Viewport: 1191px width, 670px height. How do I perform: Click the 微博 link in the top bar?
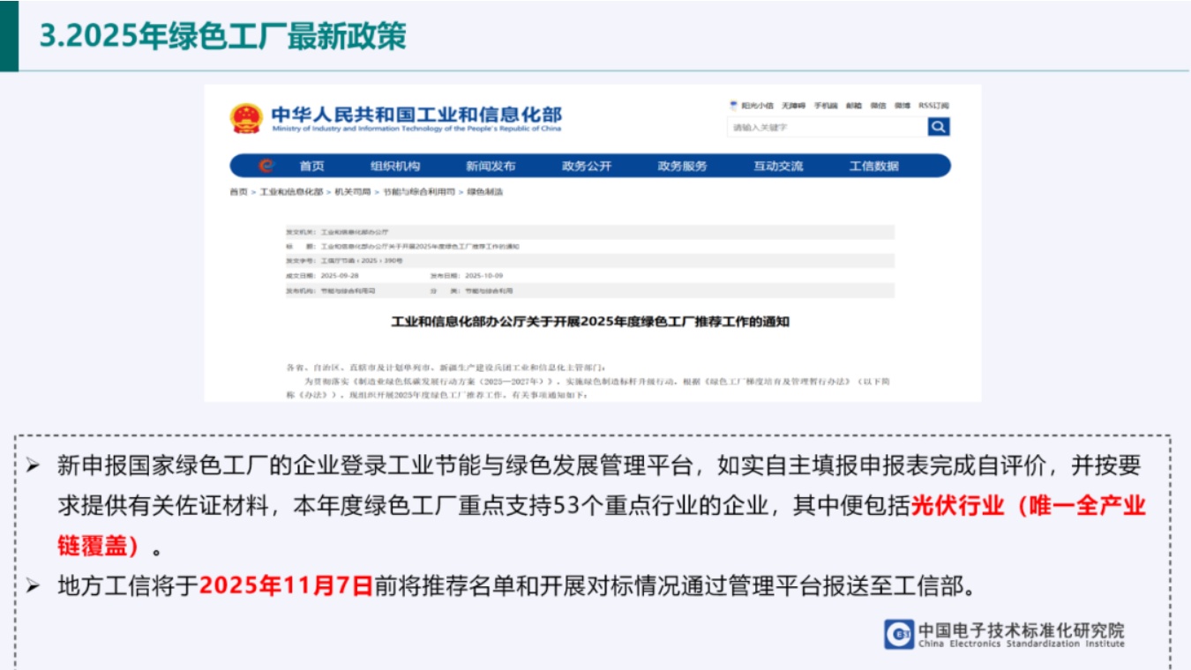click(x=902, y=106)
